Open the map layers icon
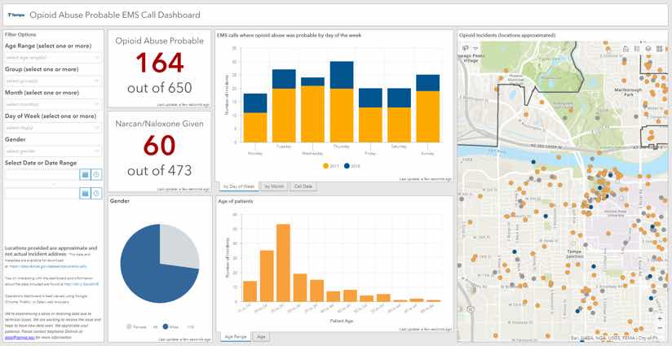The height and width of the screenshot is (346, 672). point(648,49)
